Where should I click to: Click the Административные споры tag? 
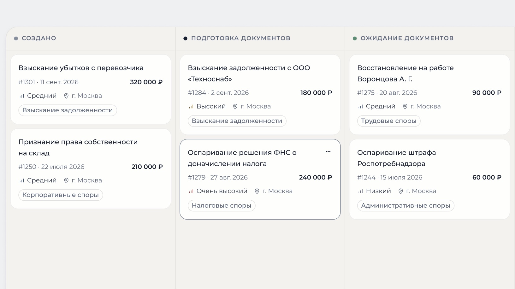(x=406, y=206)
